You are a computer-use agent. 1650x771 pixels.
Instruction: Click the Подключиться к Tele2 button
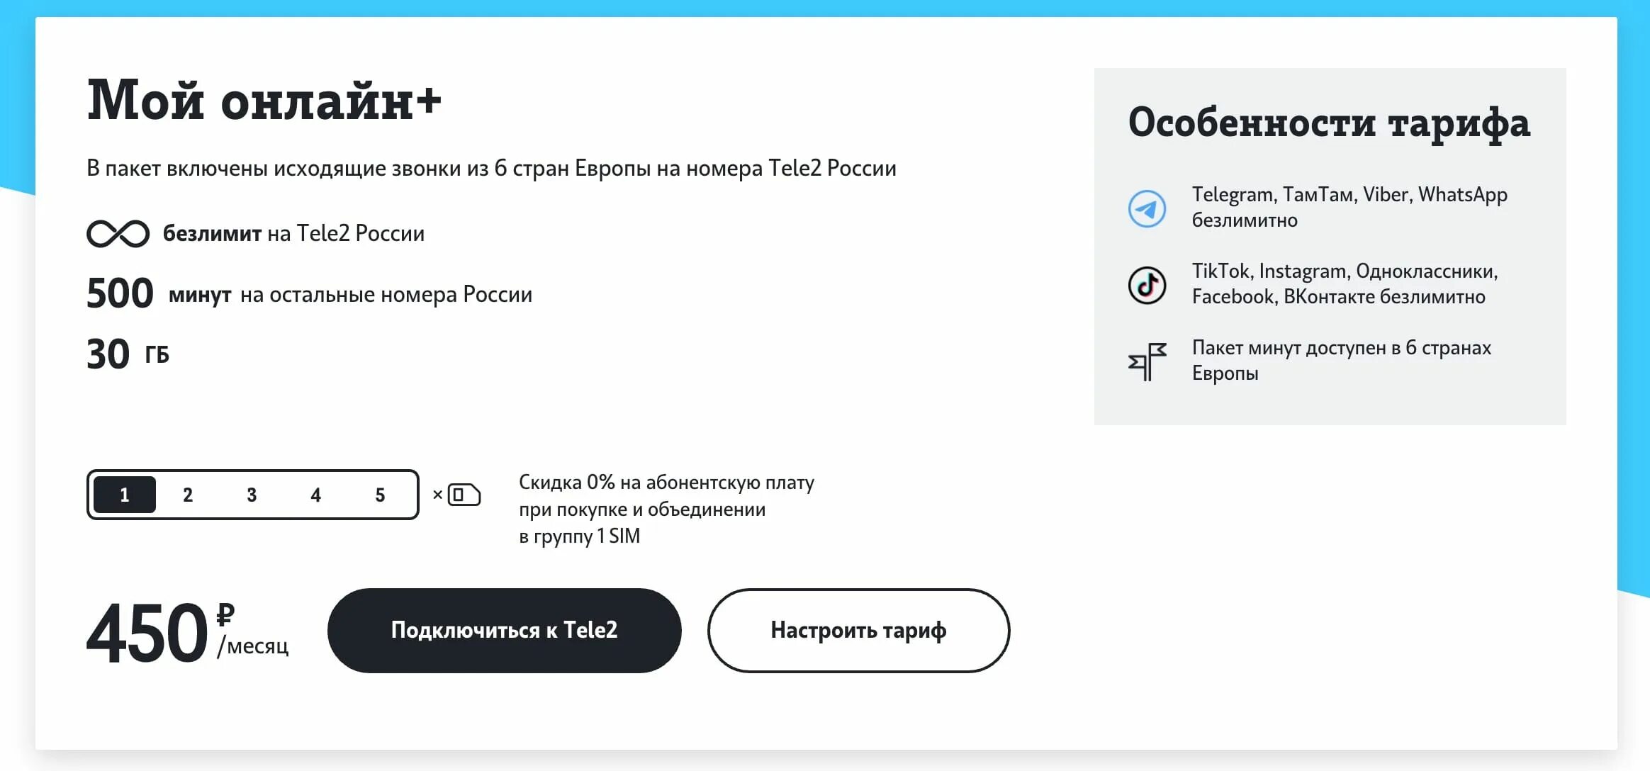(x=505, y=631)
